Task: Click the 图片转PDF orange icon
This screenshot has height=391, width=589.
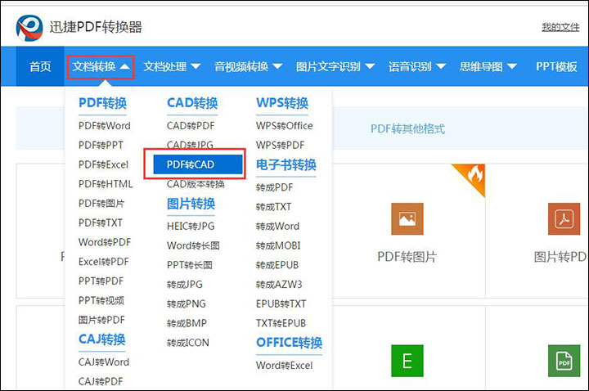Action: 564,219
